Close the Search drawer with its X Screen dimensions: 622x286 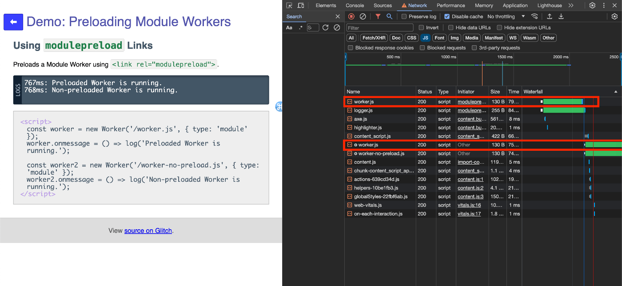337,16
